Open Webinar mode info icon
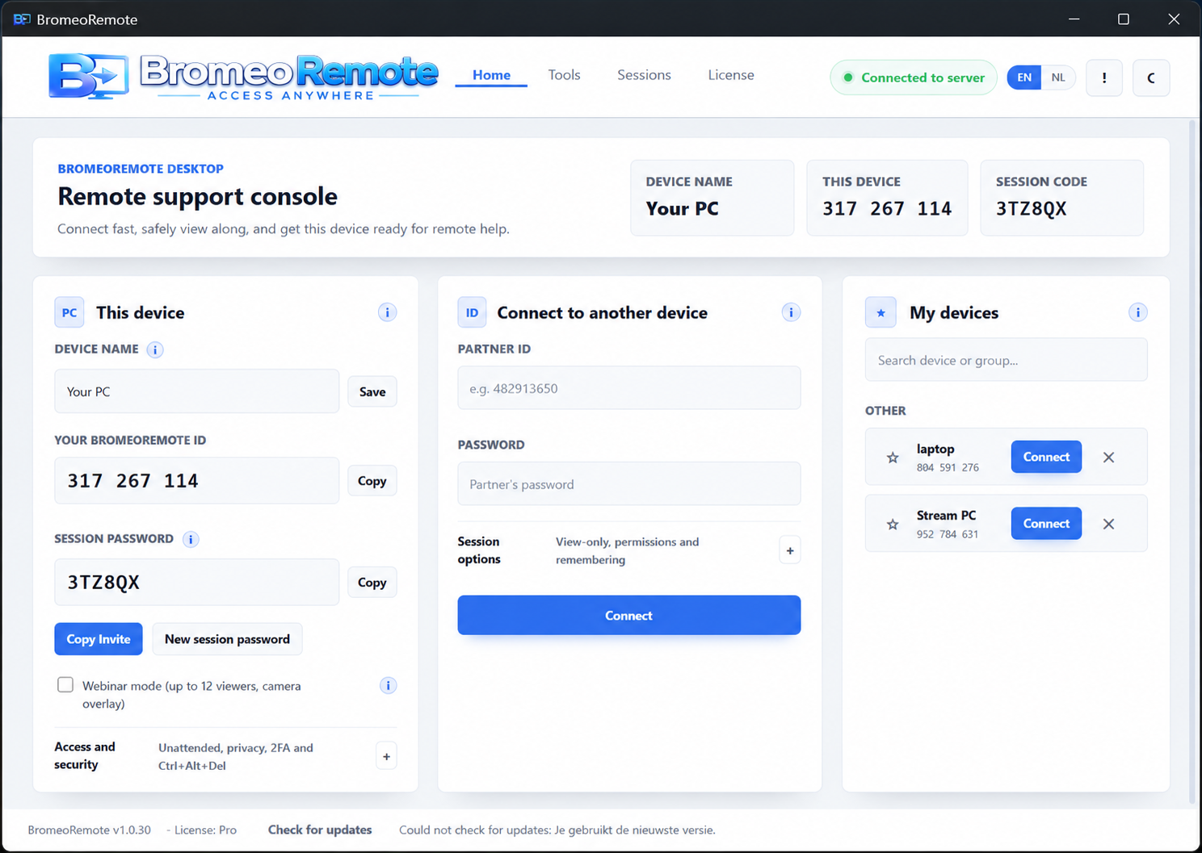Screen dimensions: 1202x853 (388, 685)
